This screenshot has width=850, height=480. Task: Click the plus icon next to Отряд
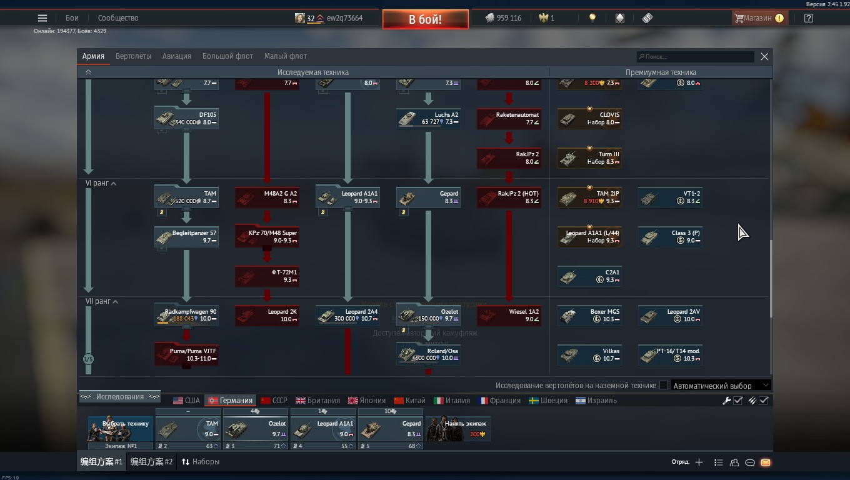(699, 462)
